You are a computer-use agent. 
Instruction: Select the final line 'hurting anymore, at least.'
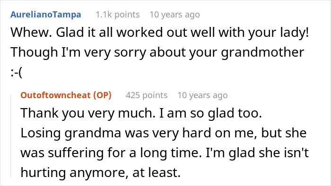[x=100, y=172]
